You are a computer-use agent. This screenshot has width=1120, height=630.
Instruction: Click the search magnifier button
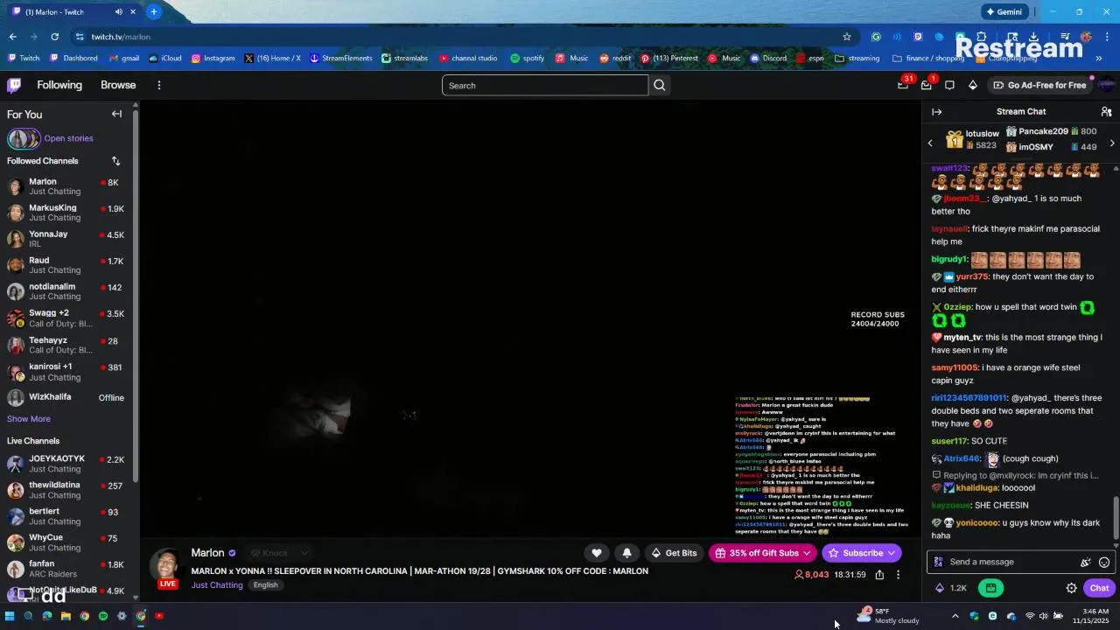(x=660, y=85)
